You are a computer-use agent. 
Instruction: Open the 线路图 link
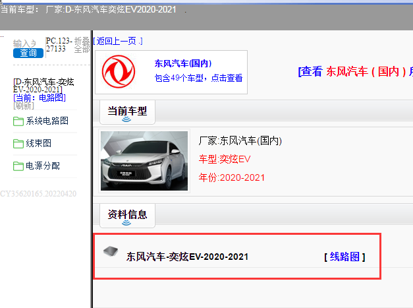click(x=344, y=257)
